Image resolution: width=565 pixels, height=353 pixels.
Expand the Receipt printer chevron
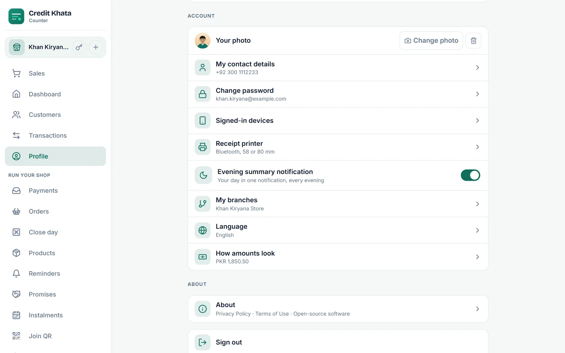(477, 147)
